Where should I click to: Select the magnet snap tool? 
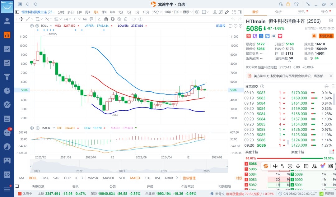(x=106, y=19)
